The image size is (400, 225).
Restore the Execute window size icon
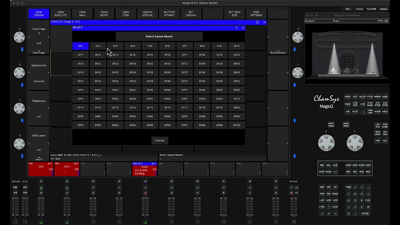257,22
